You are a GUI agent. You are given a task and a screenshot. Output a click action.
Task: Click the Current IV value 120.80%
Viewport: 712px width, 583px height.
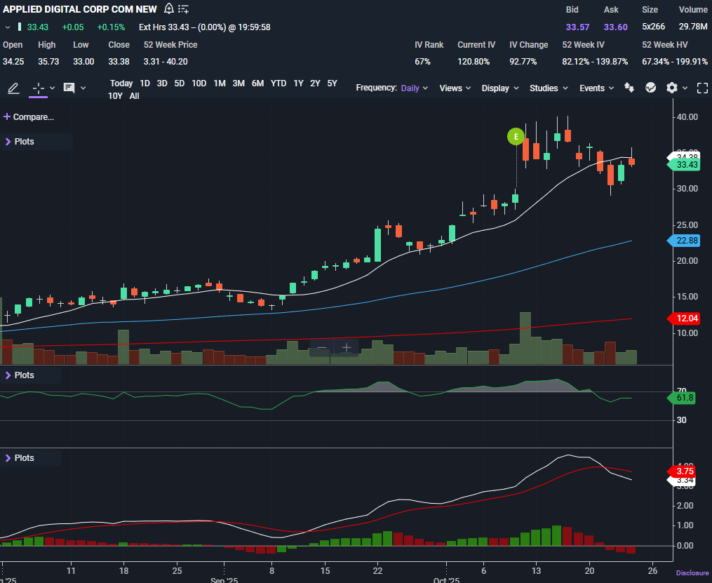click(x=473, y=61)
